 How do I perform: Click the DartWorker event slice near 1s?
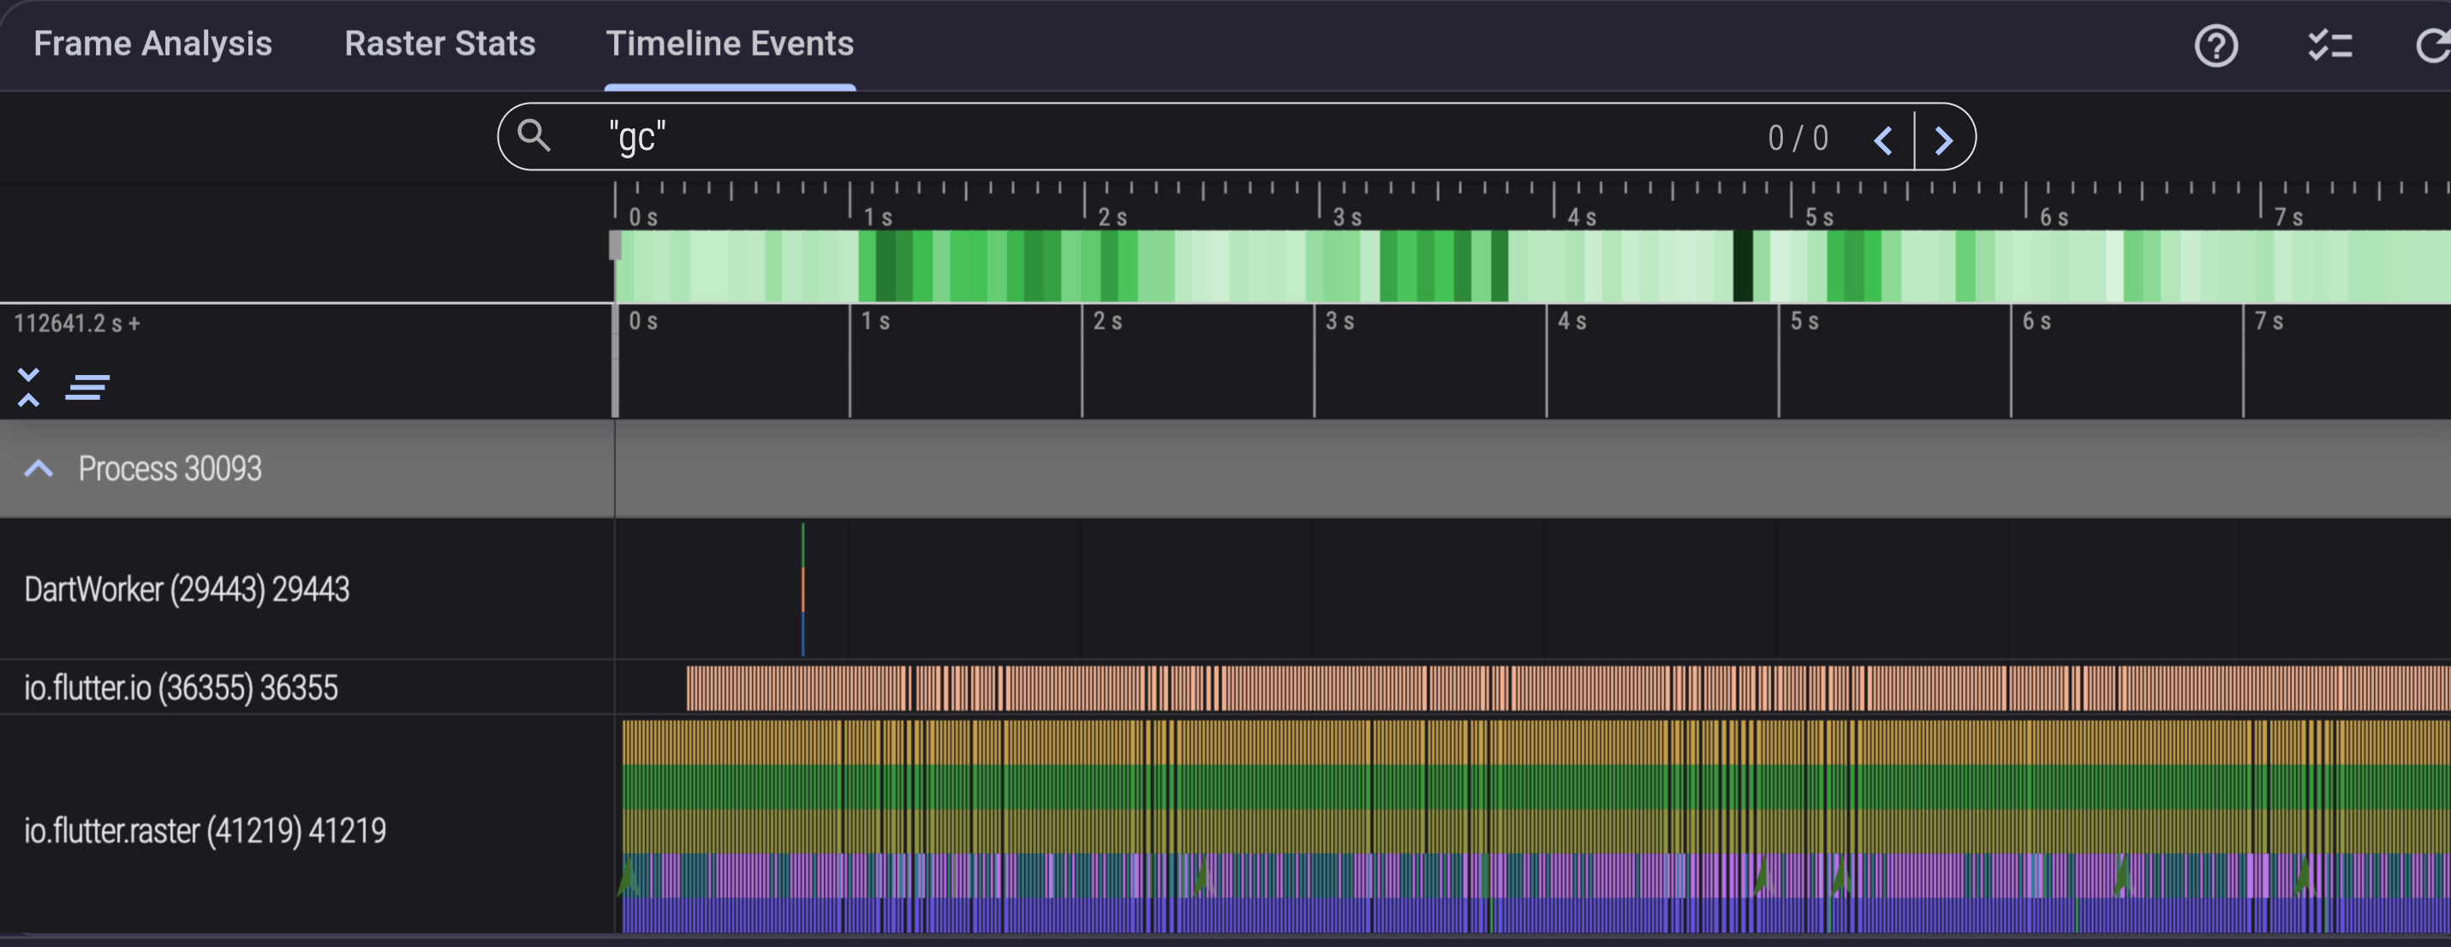(x=803, y=589)
